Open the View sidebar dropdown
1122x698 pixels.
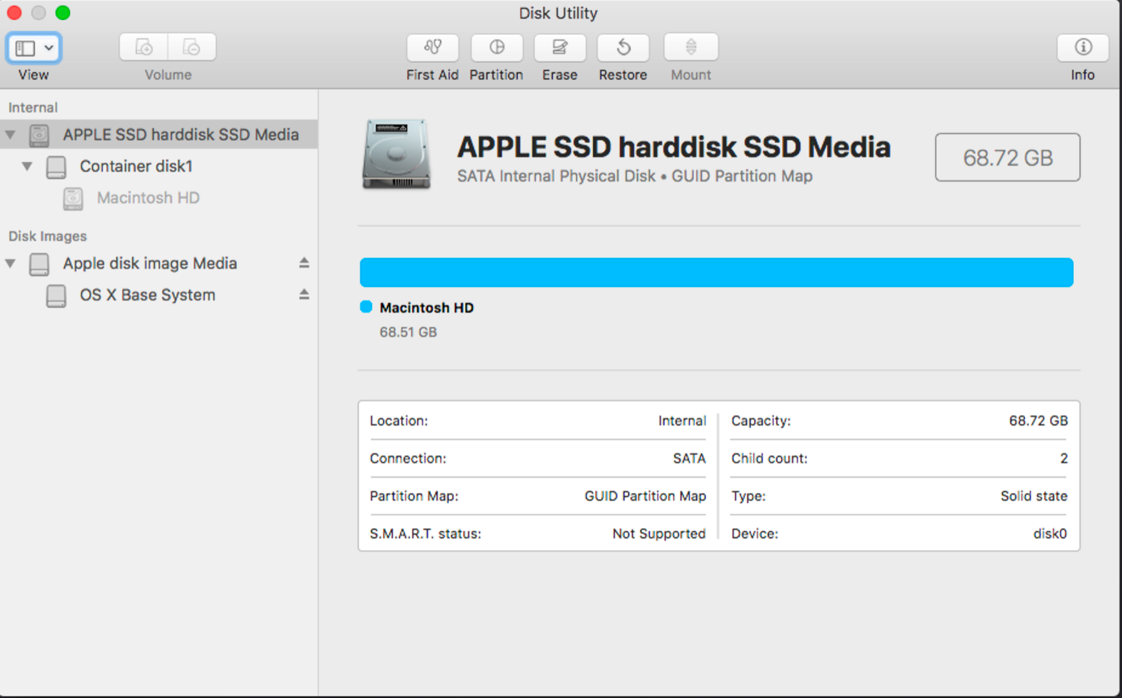(34, 48)
